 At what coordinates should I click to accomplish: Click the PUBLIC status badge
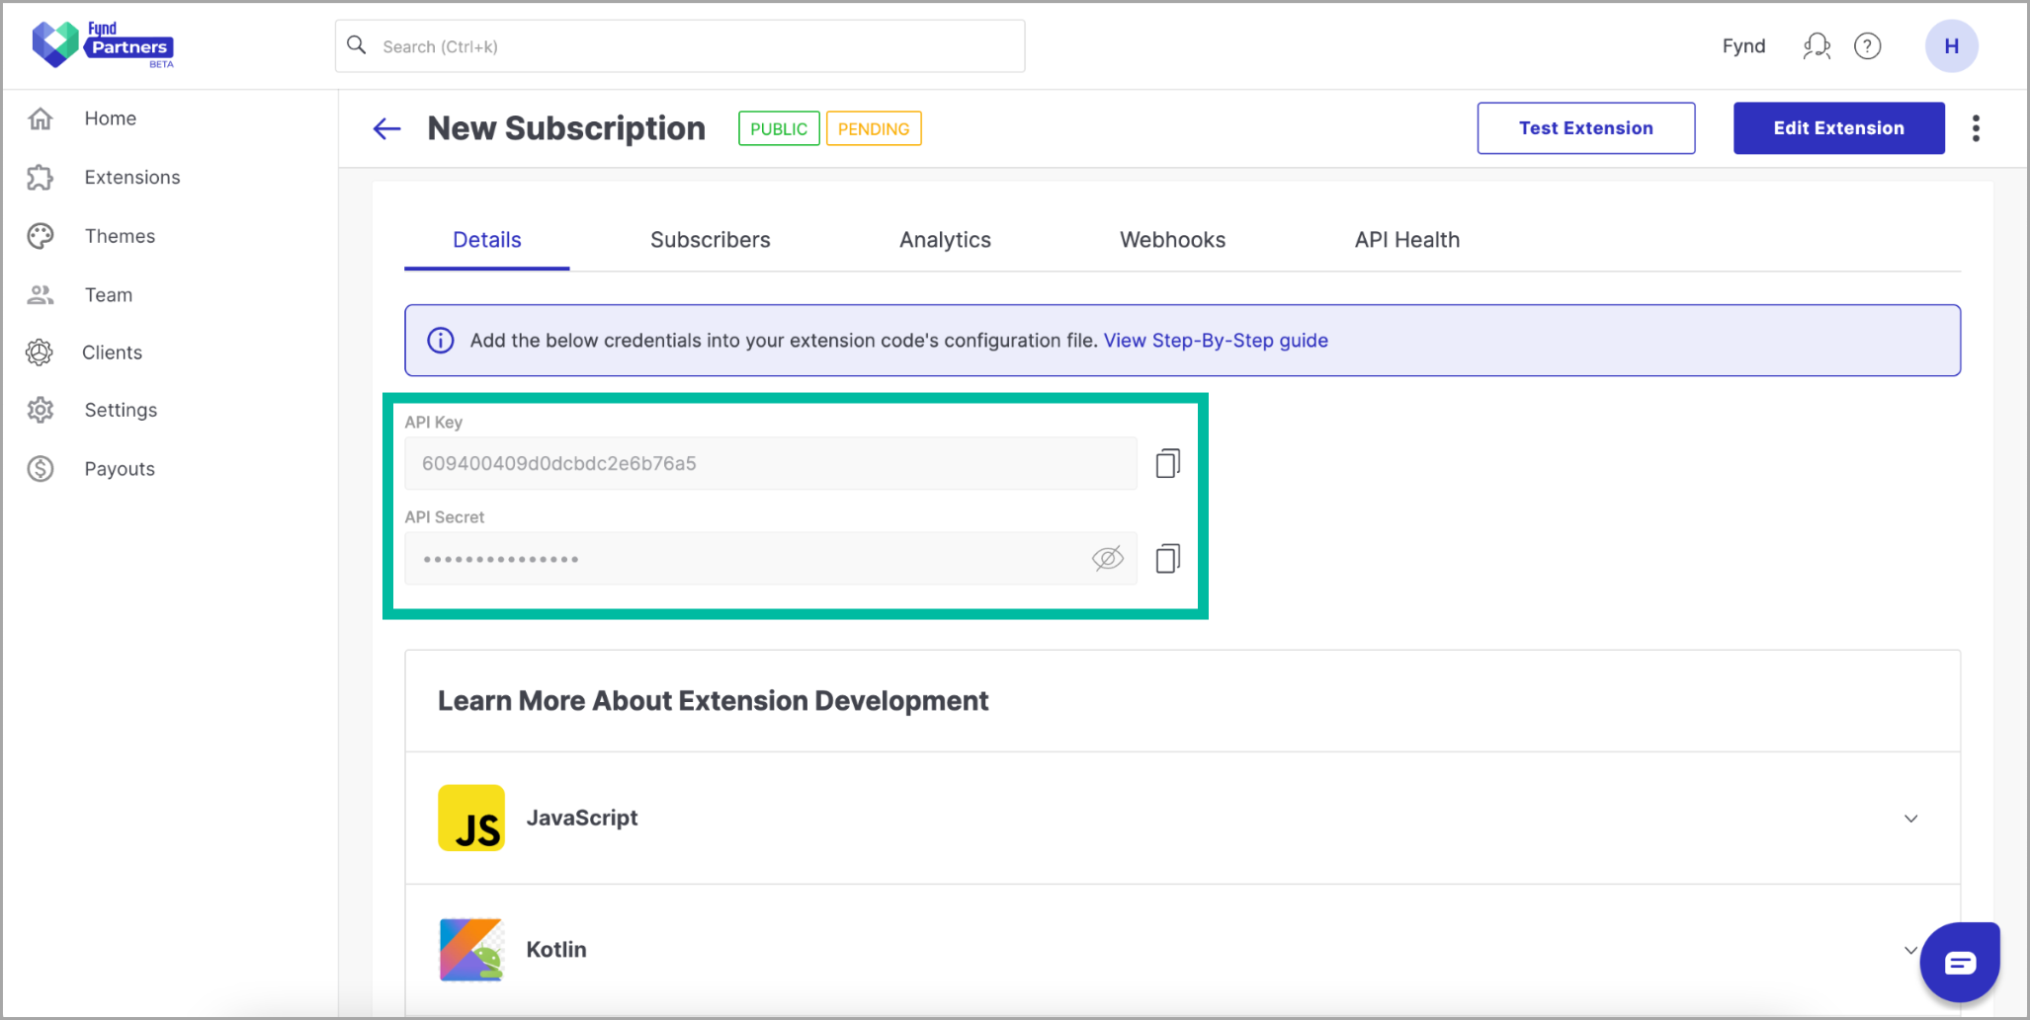[x=779, y=128]
